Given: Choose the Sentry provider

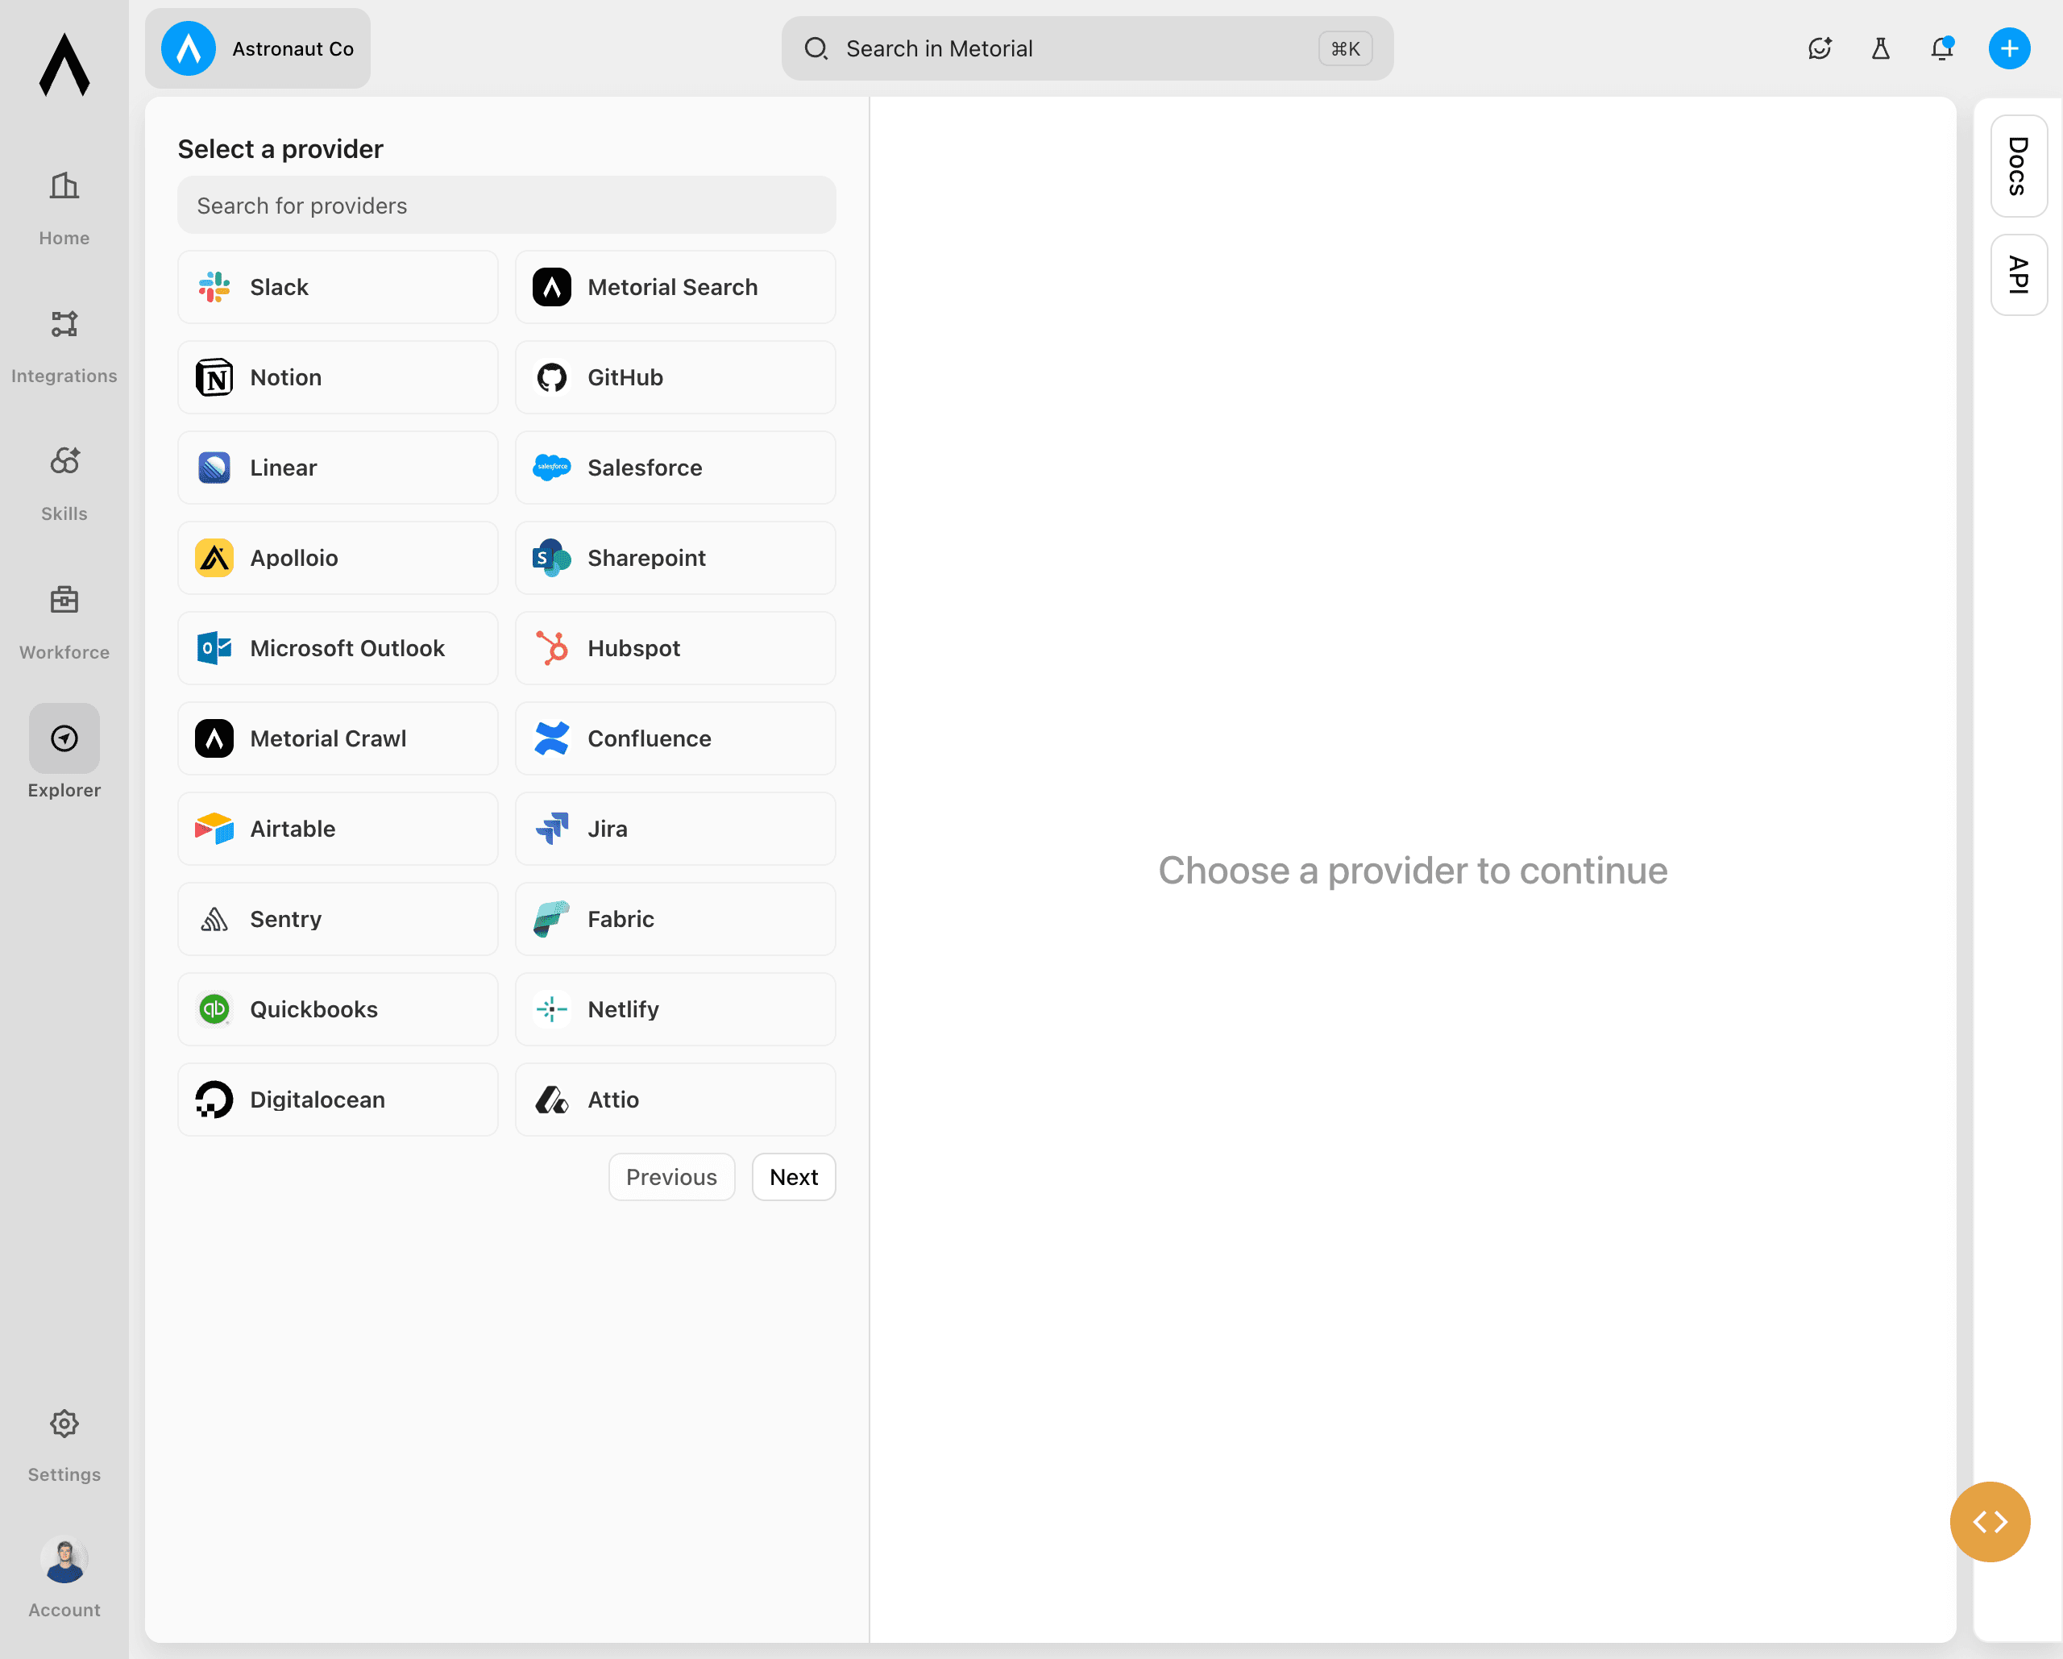Looking at the screenshot, I should tap(338, 919).
